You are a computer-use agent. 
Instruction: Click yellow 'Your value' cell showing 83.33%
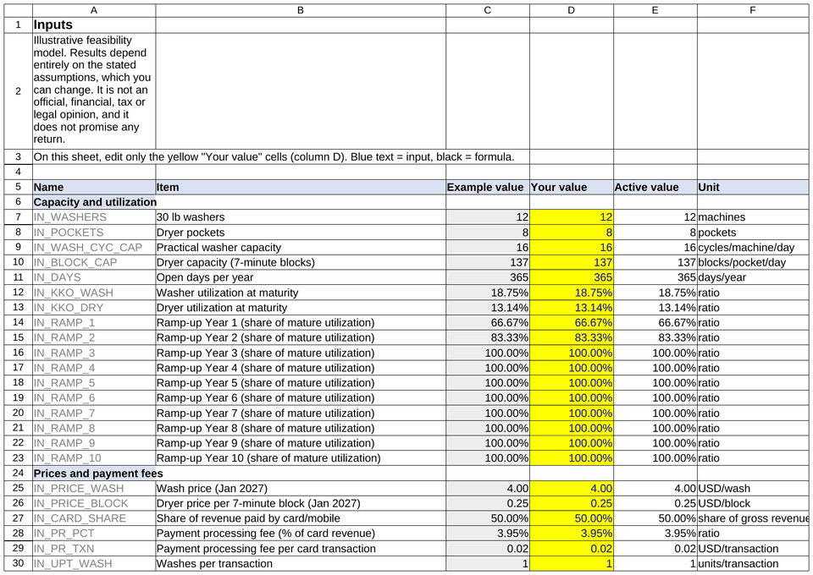pos(572,338)
